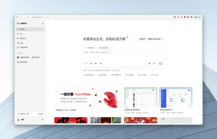This screenshot has height=139, width=217.
Task: Click the purple square icon in prompt box
Action: (100, 63)
